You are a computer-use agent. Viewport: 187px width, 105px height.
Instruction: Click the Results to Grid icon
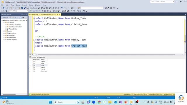pyautogui.click(x=65, y=11)
